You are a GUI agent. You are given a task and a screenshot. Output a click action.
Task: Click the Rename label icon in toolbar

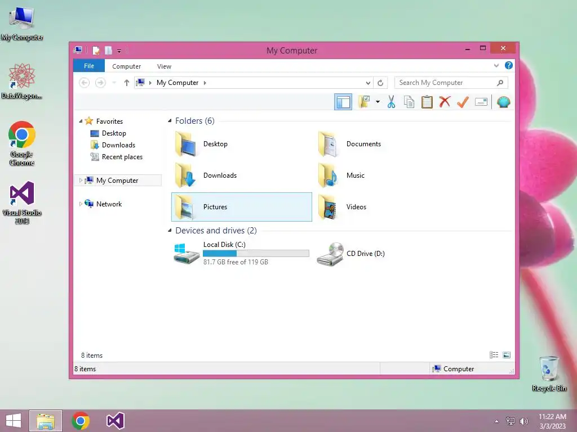(x=481, y=102)
